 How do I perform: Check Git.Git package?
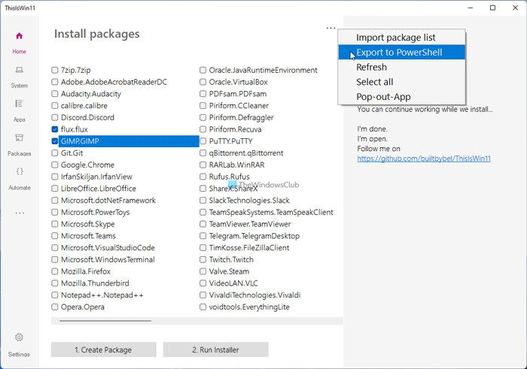pyautogui.click(x=55, y=153)
